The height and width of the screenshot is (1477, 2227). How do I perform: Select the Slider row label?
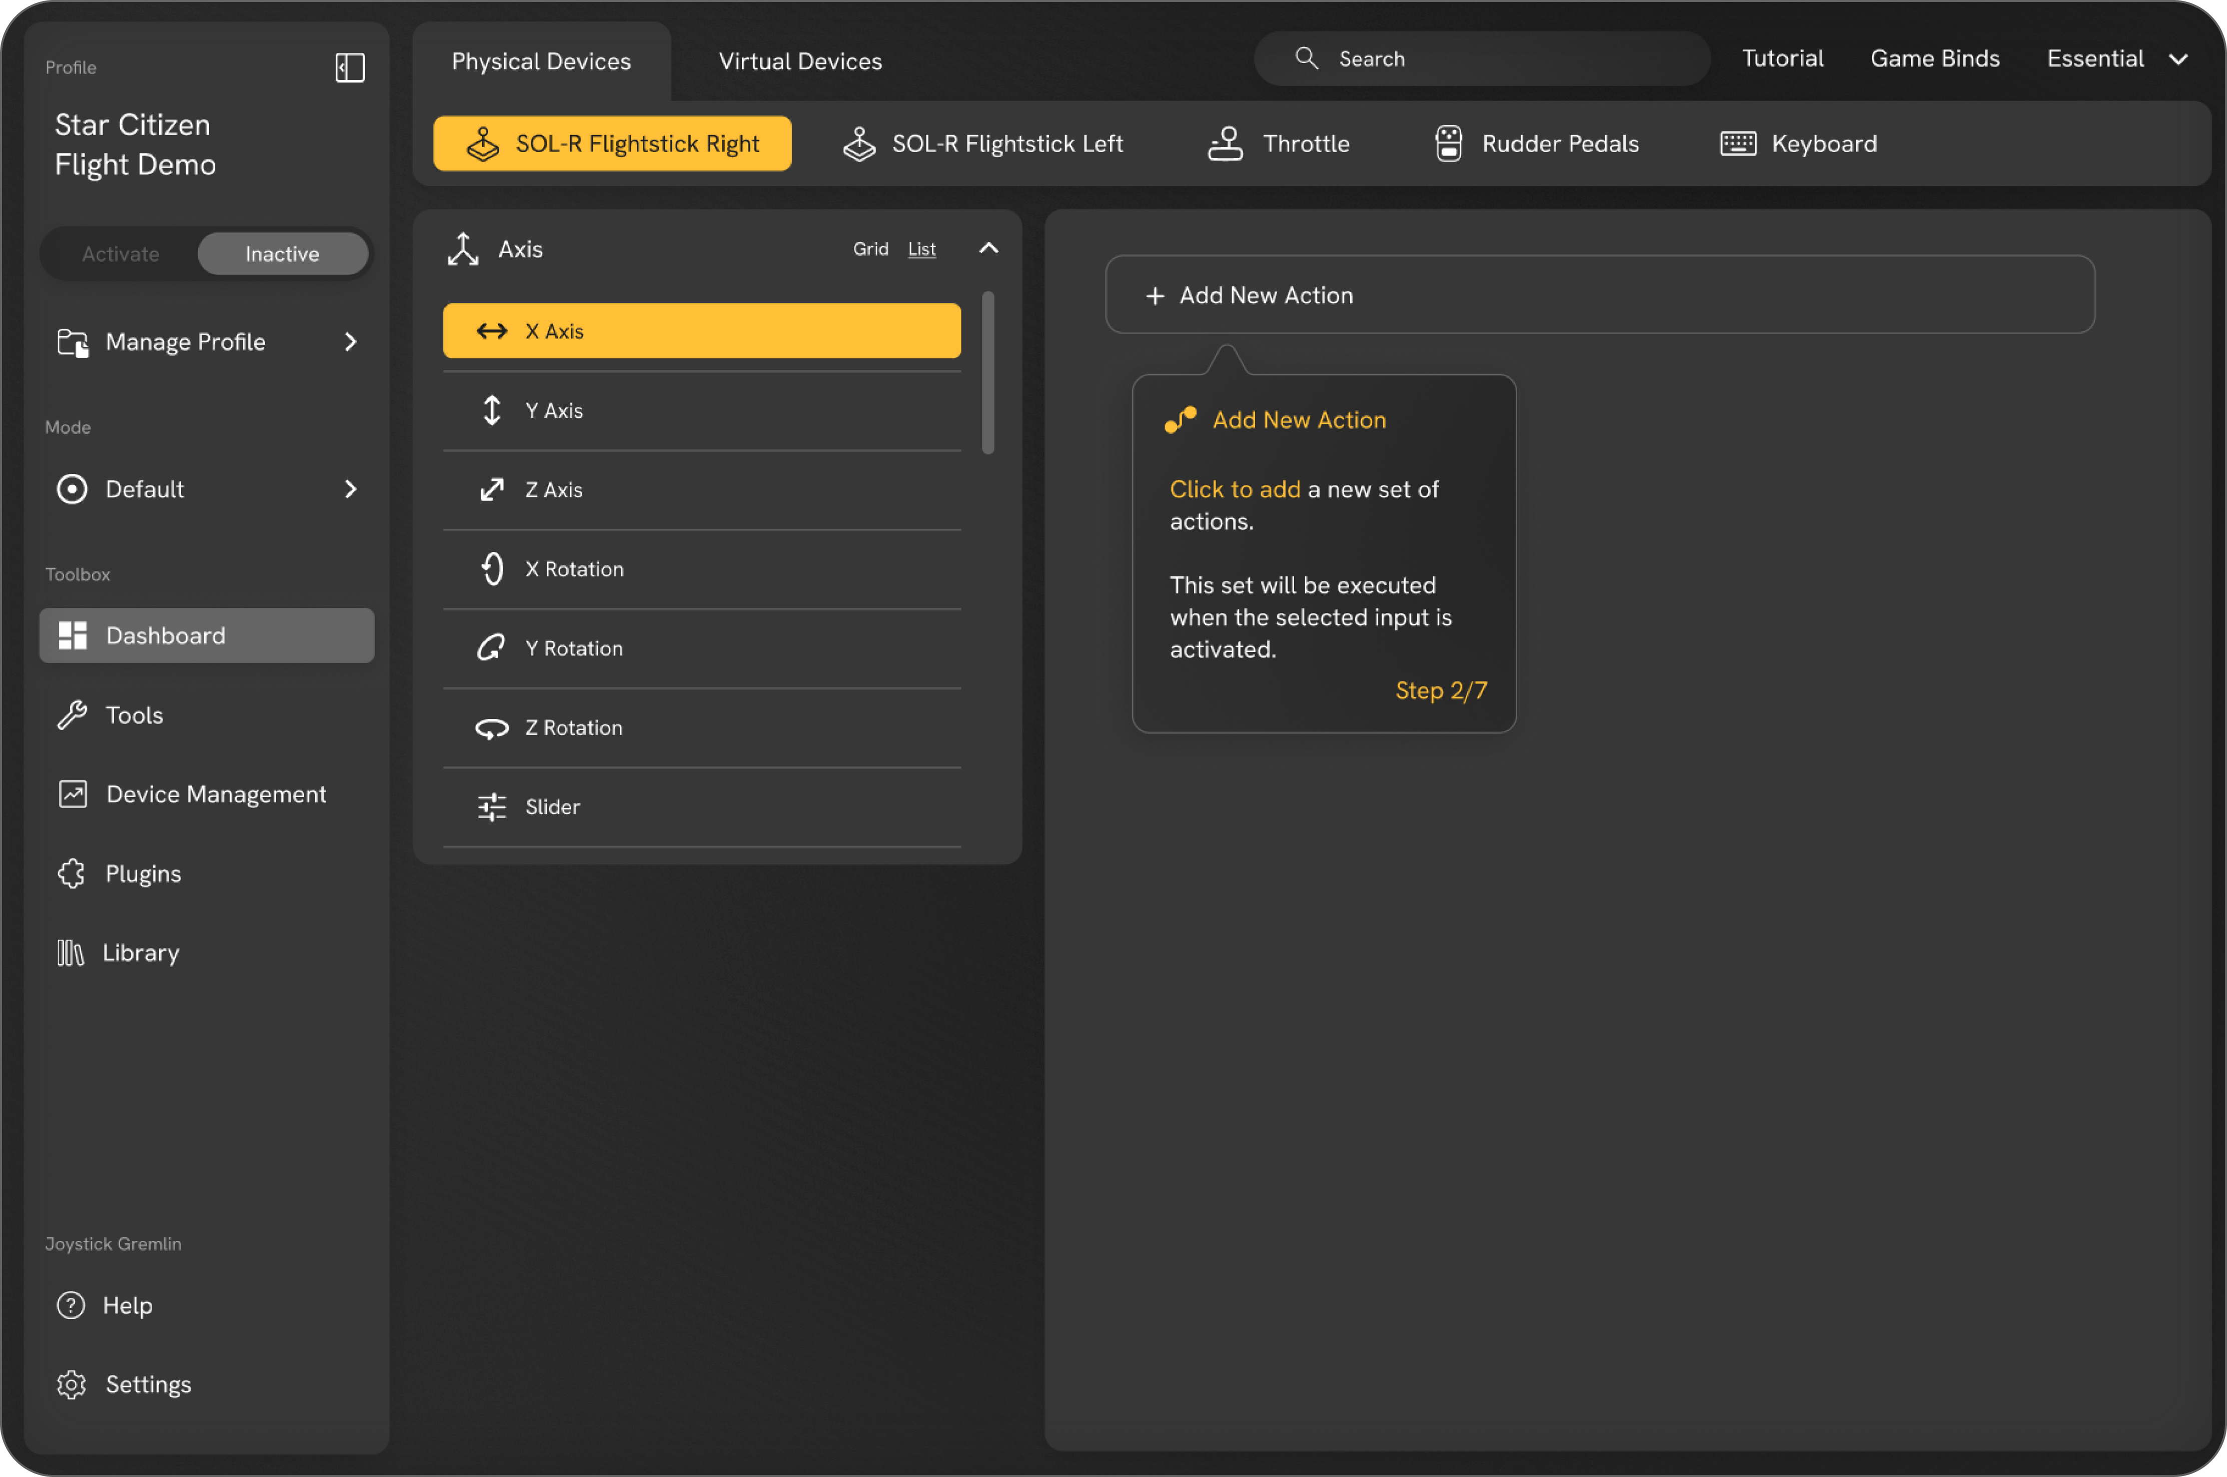coord(552,807)
